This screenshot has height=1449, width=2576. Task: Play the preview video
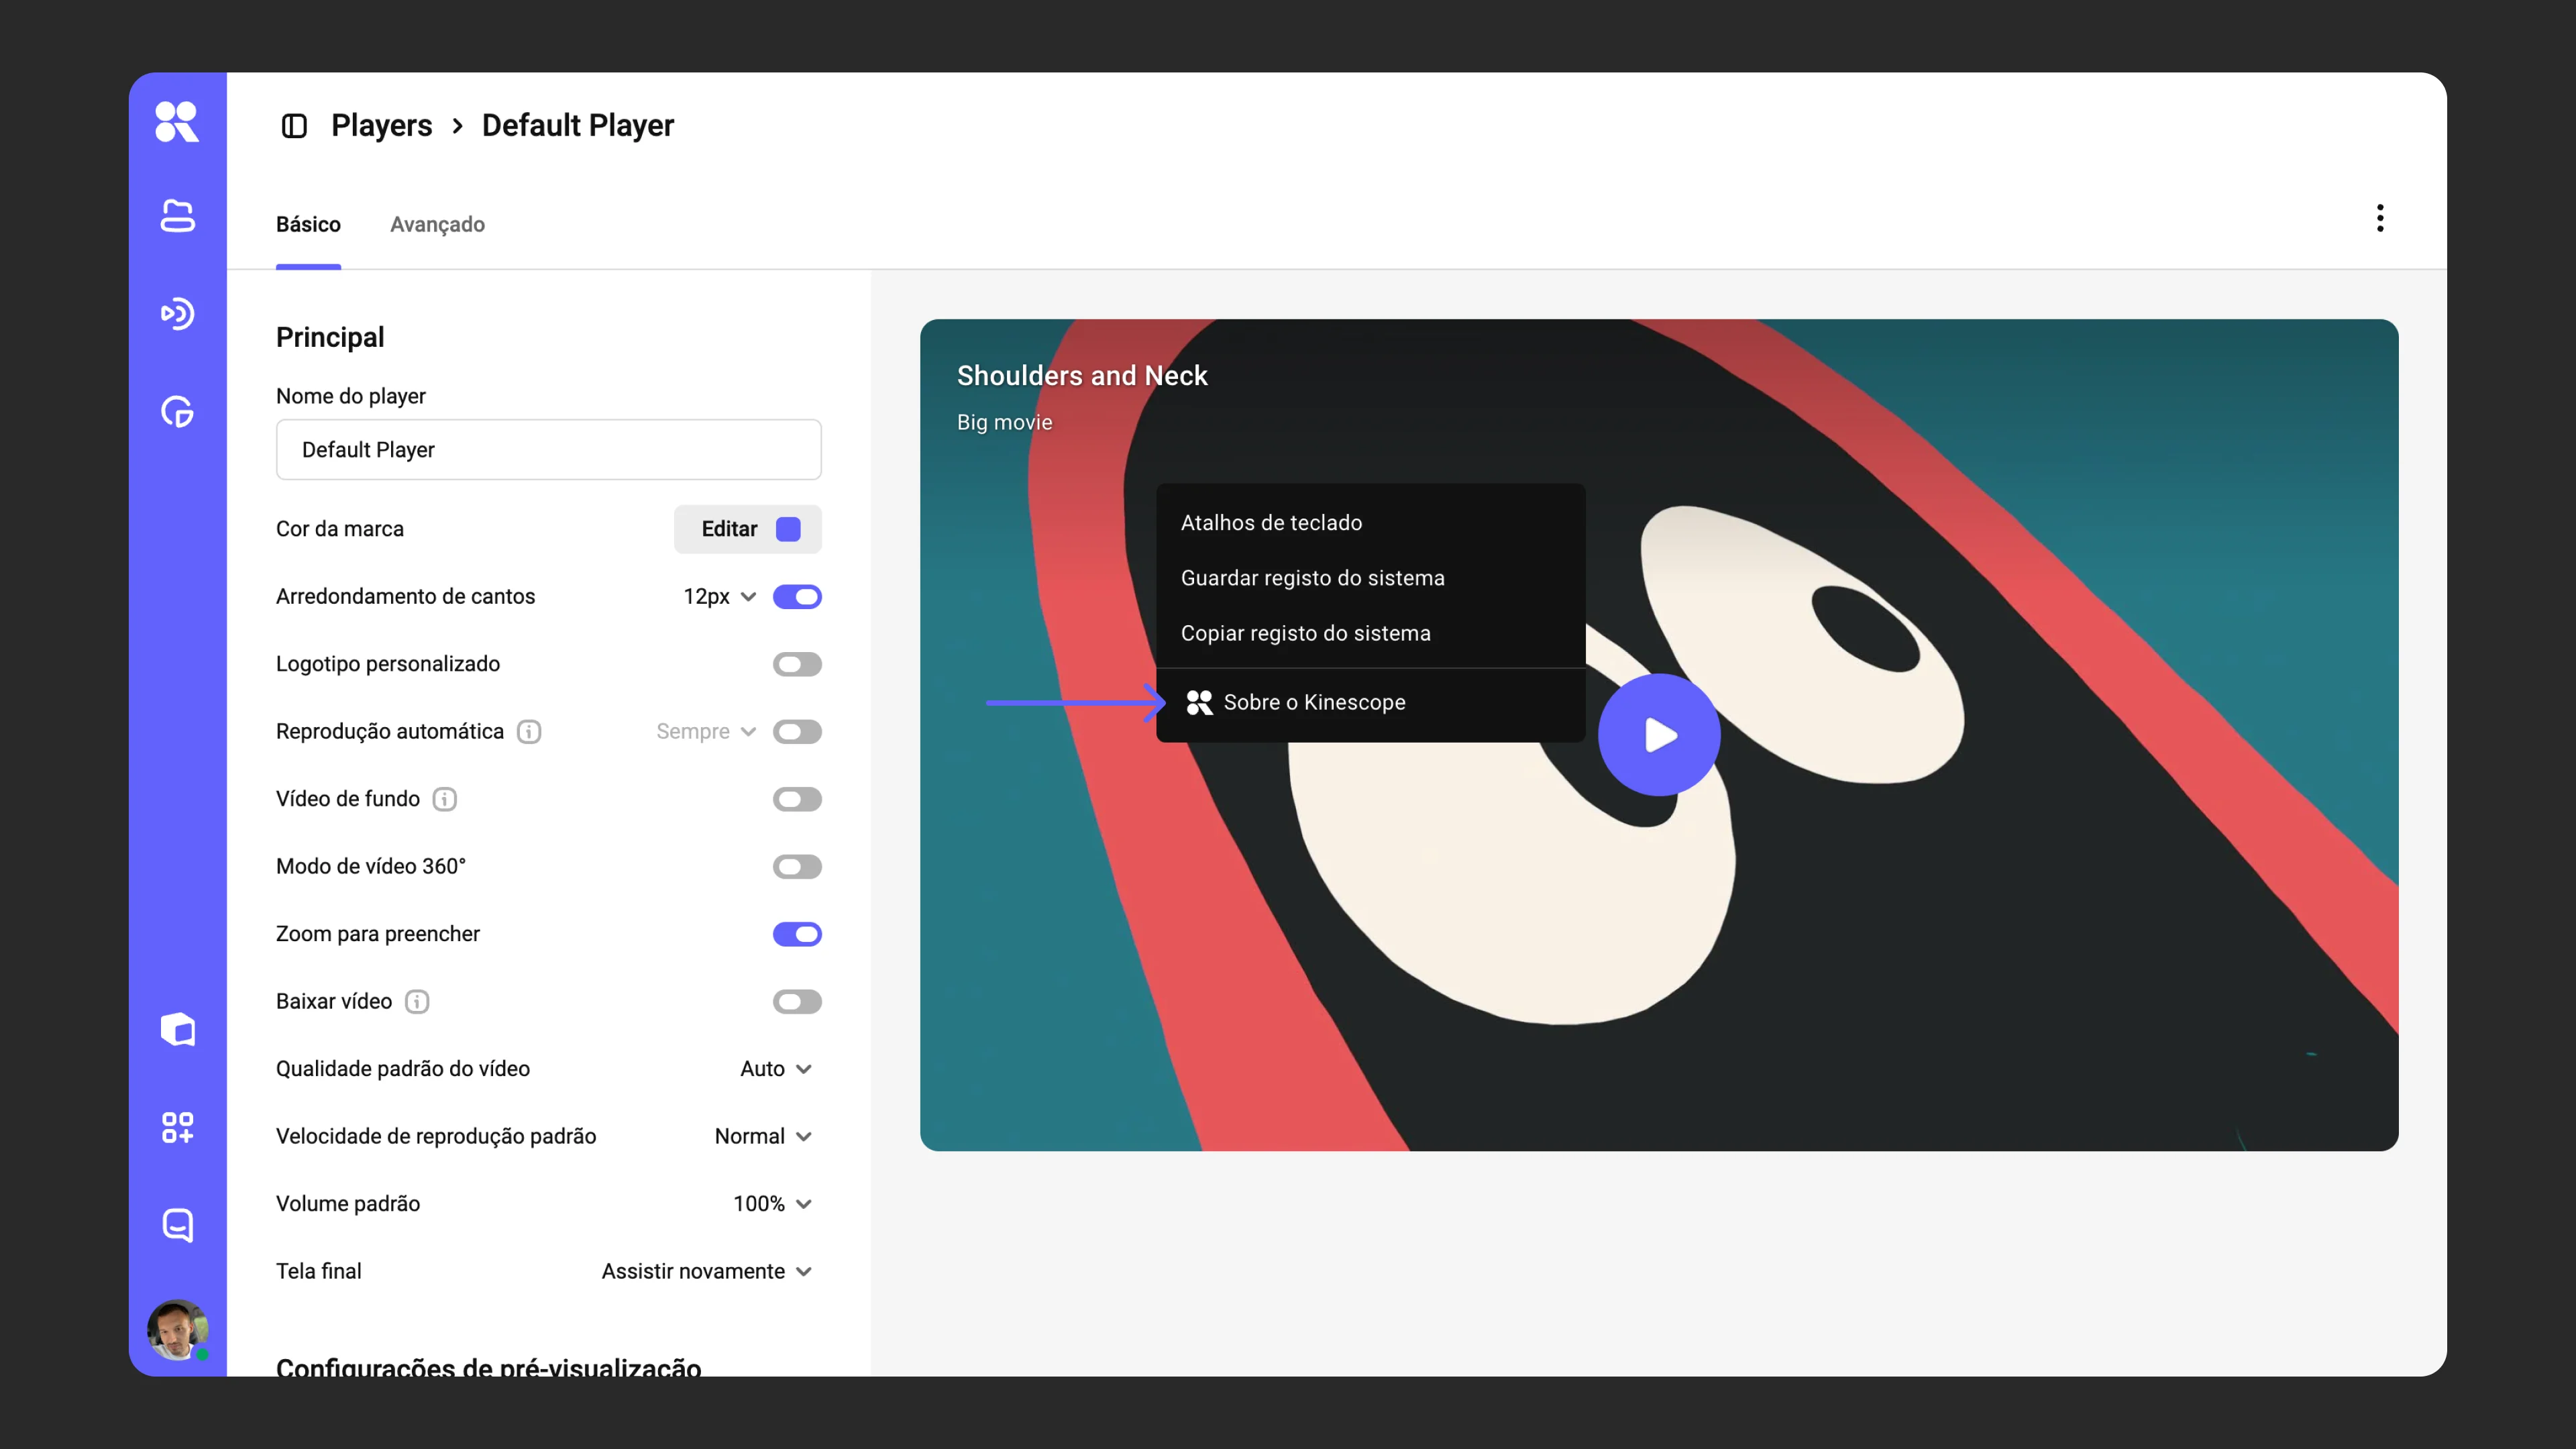1659,736
